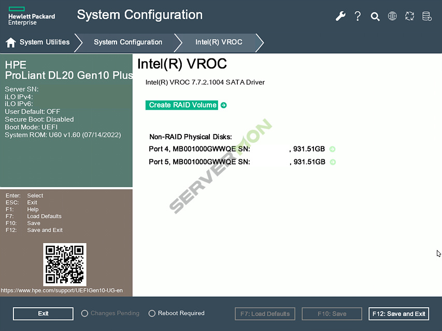Click the Enter: Select legend entry

(24, 195)
